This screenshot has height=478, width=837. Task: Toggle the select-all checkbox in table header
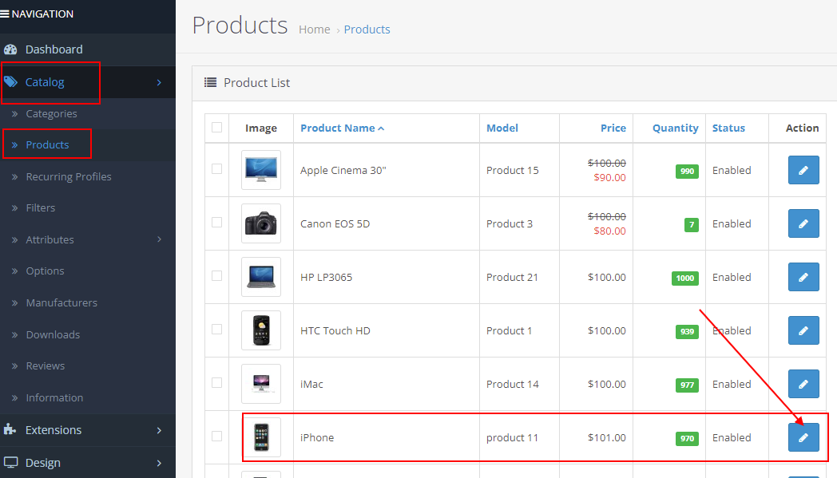tap(216, 128)
